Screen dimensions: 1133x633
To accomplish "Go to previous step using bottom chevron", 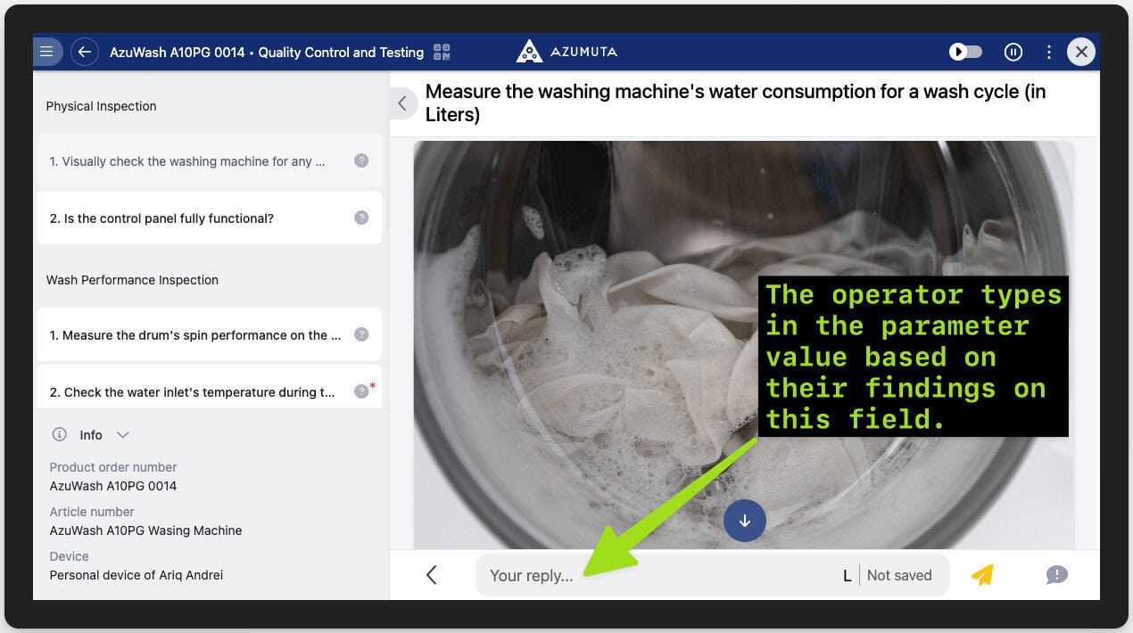I will (x=432, y=575).
